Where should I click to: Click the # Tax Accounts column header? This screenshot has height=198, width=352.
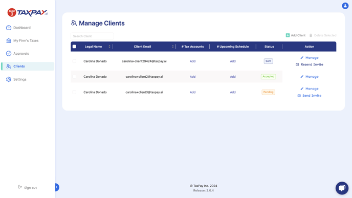point(192,47)
